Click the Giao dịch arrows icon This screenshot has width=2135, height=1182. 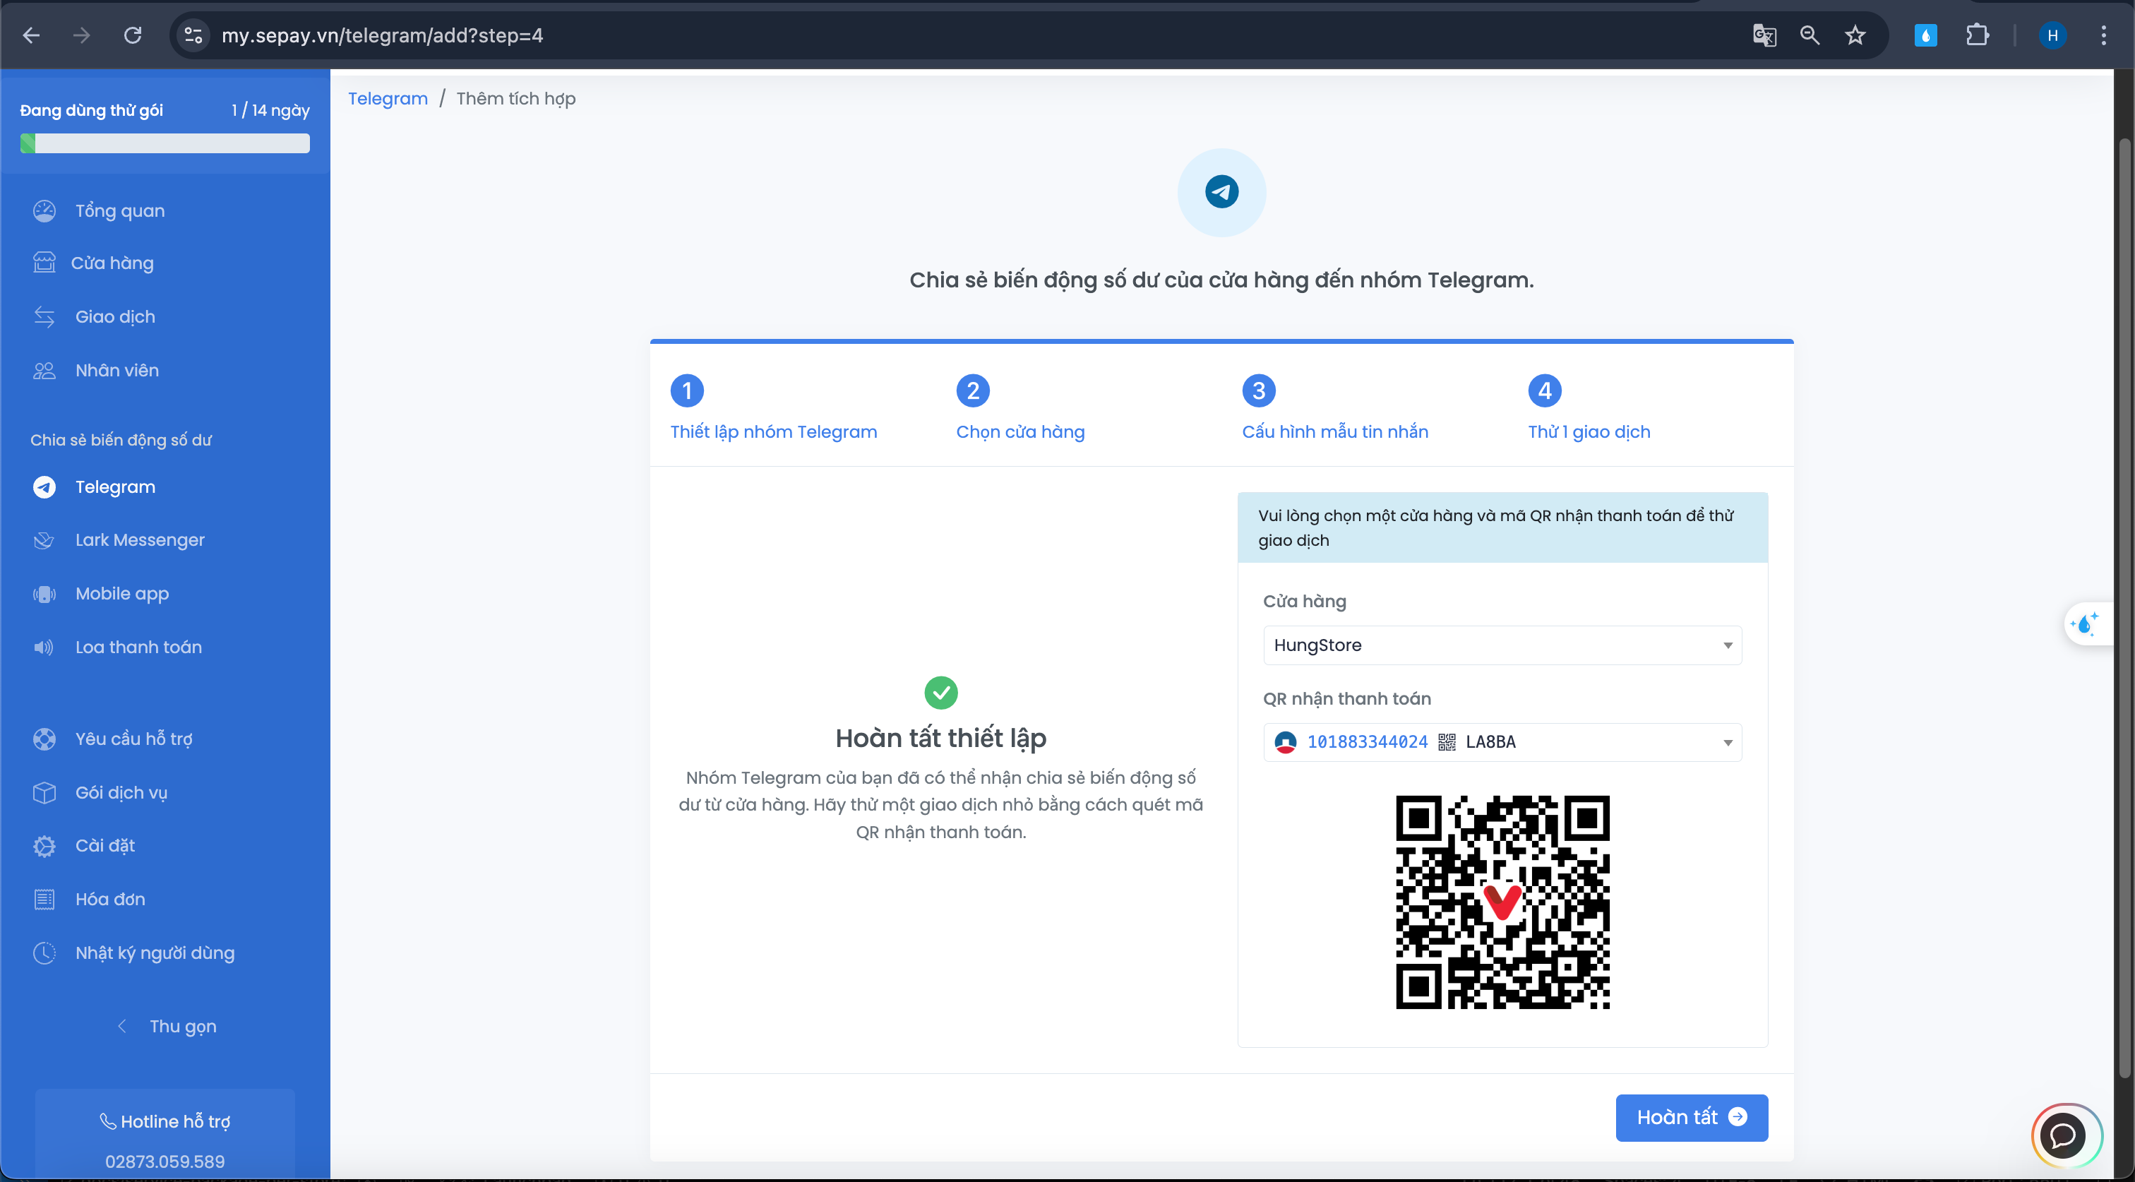click(x=44, y=316)
